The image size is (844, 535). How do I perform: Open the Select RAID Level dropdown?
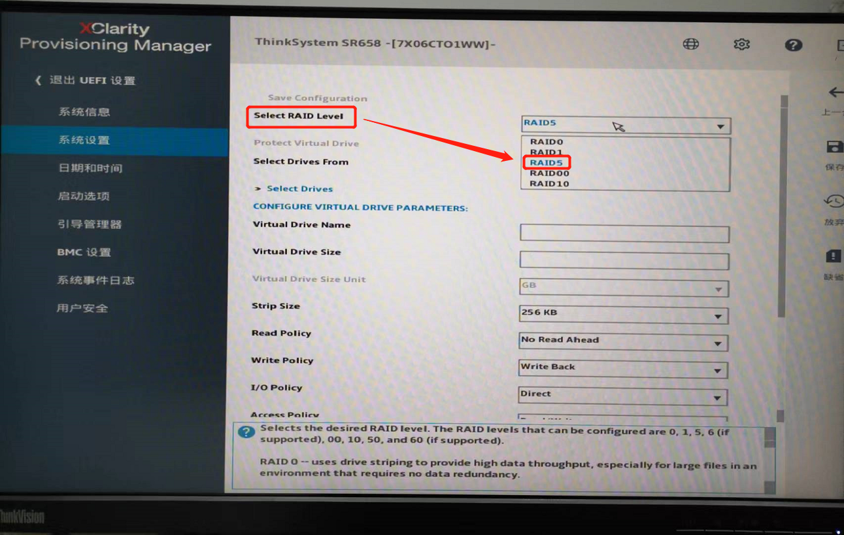tap(626, 125)
